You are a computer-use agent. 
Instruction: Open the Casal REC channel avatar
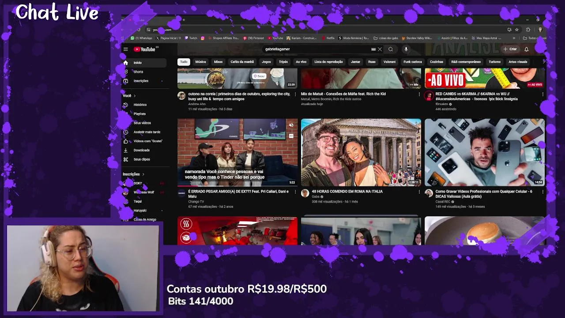tap(429, 193)
